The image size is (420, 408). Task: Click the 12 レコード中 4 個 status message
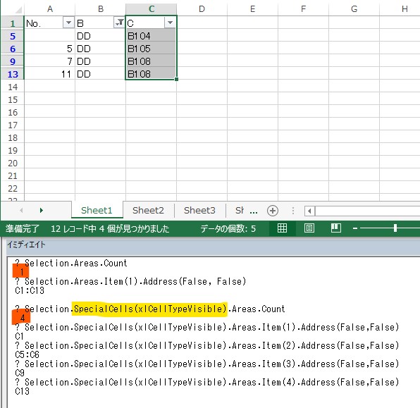point(110,228)
